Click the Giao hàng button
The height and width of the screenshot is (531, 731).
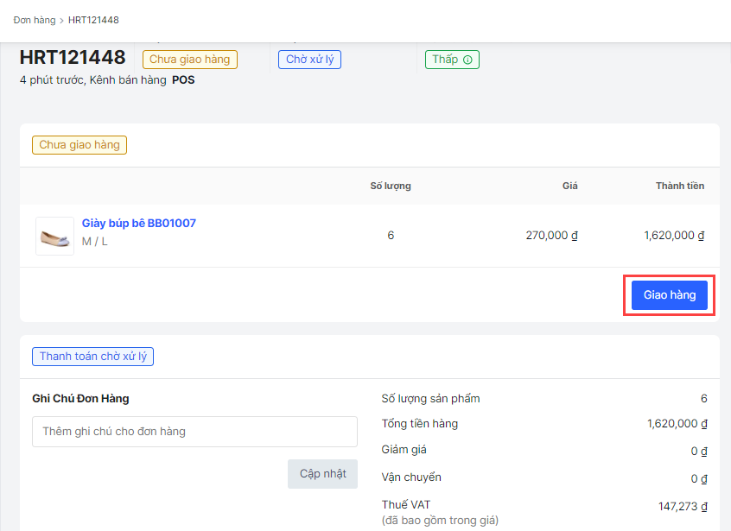[x=669, y=295]
